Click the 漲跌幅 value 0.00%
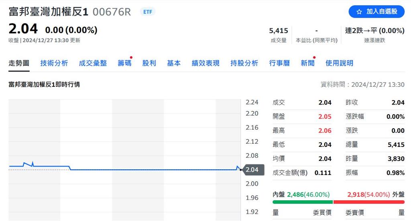Image resolution: width=411 pixels, height=221 pixels. (395, 117)
